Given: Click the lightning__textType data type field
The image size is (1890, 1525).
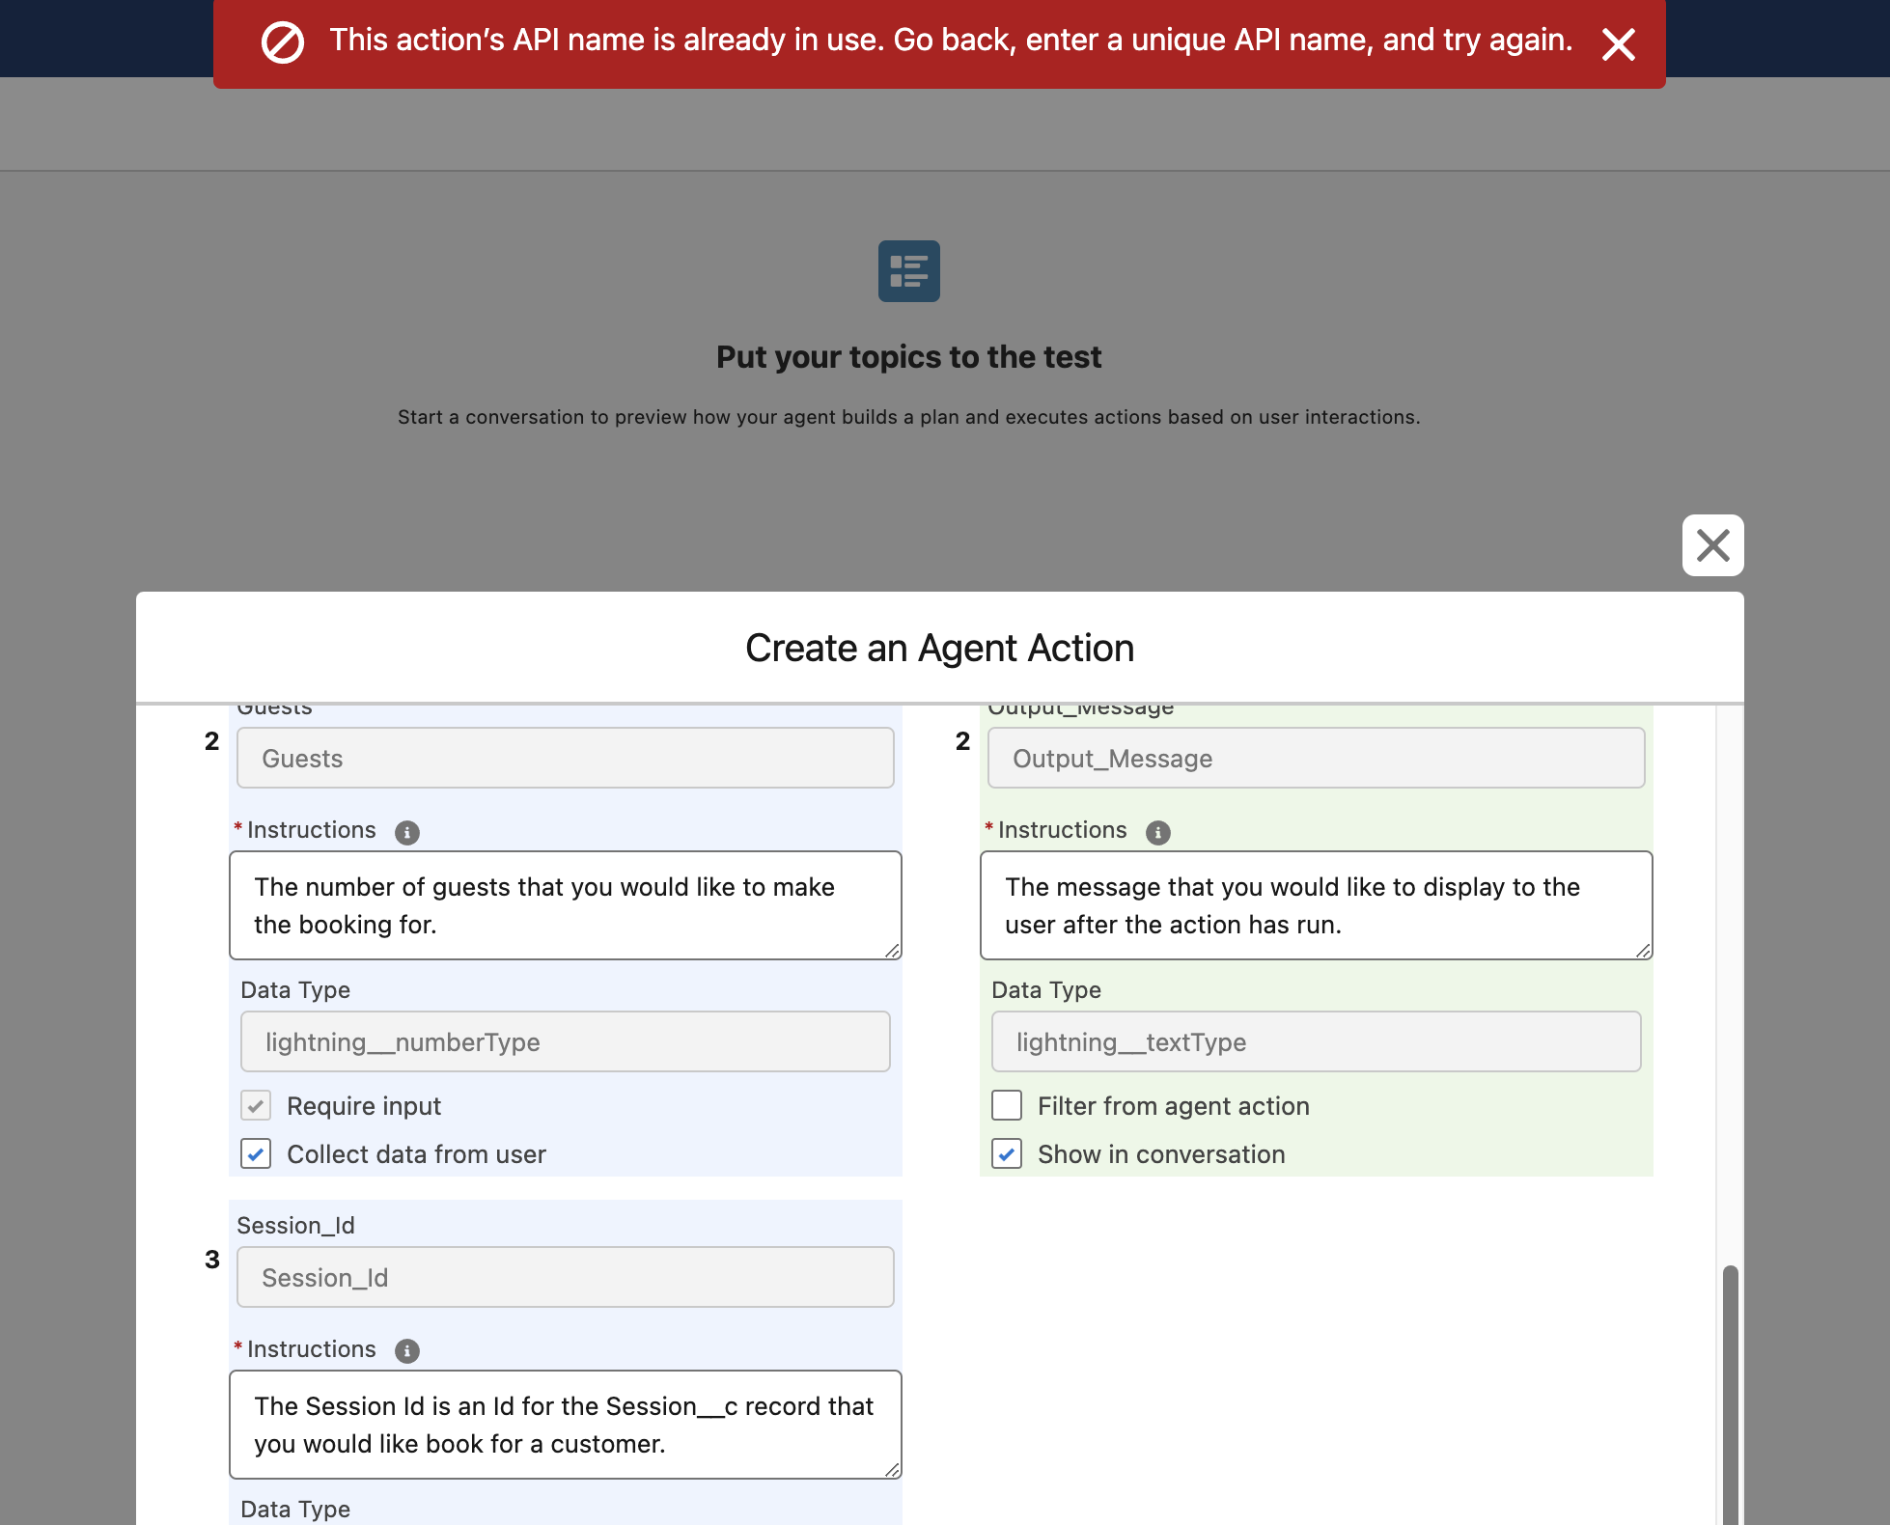Looking at the screenshot, I should [x=1316, y=1042].
